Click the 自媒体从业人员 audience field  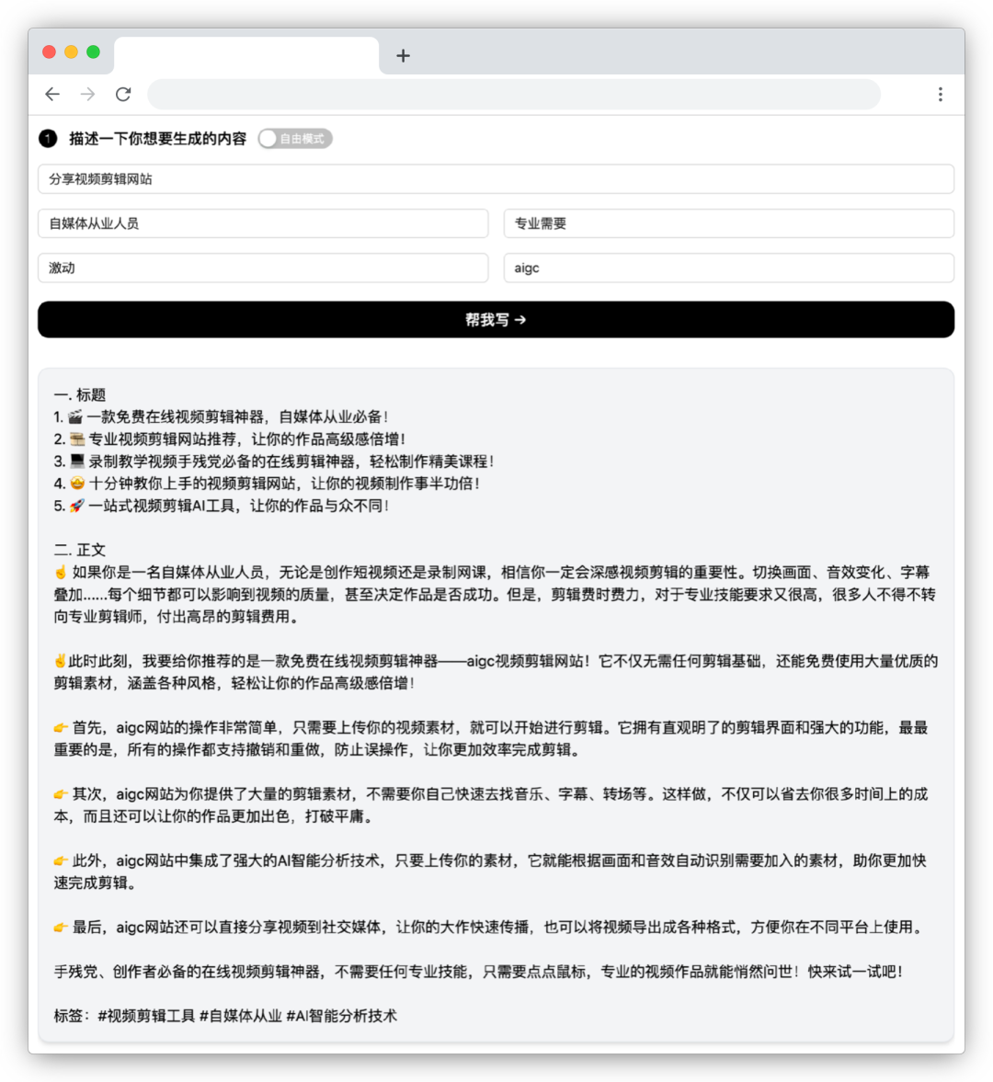(x=263, y=223)
